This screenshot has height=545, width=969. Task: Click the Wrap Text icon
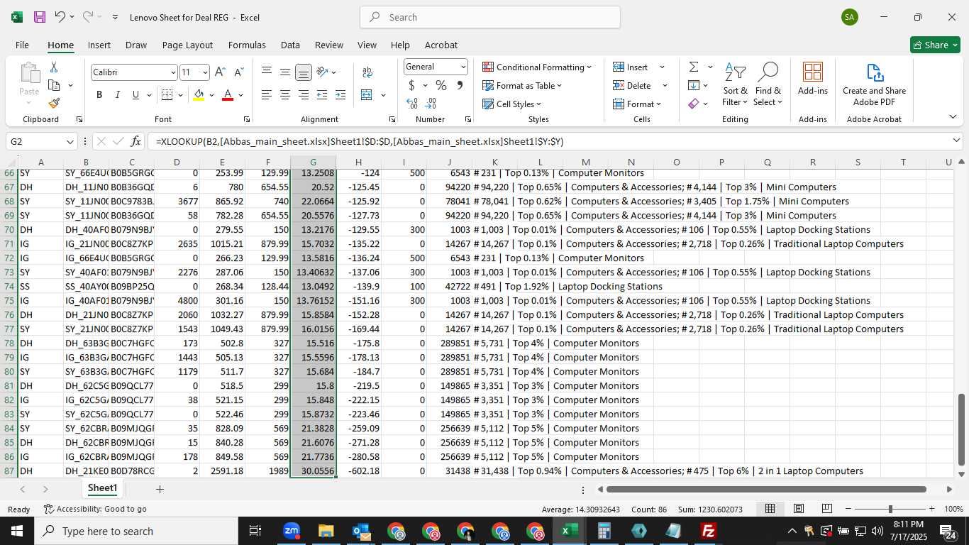click(367, 72)
